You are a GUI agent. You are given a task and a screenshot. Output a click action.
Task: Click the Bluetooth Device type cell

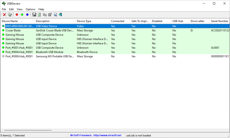click(x=87, y=52)
